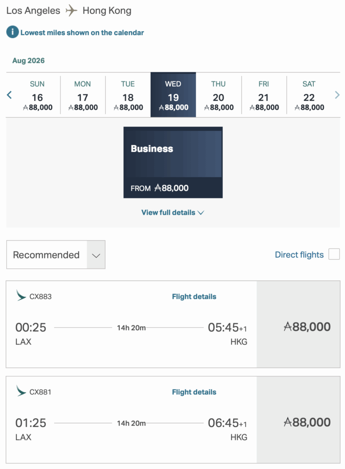
Task: Choose Tuesday 18 in calendar
Action: [128, 95]
